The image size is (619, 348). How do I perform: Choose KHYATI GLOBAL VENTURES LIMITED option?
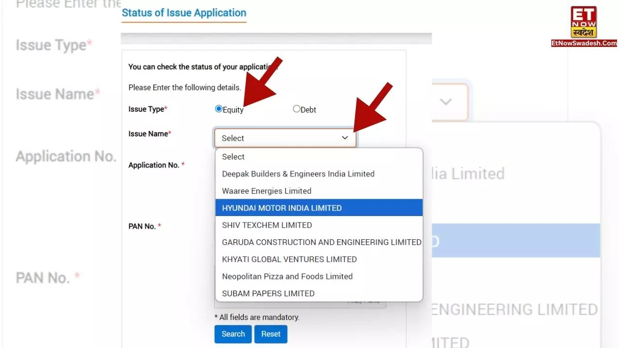(x=319, y=259)
